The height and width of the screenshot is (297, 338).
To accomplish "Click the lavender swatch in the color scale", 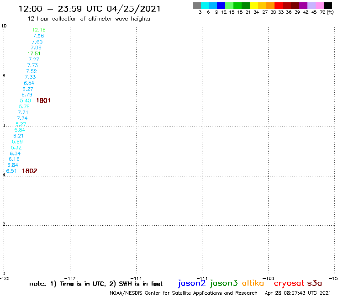I will click(x=312, y=5).
